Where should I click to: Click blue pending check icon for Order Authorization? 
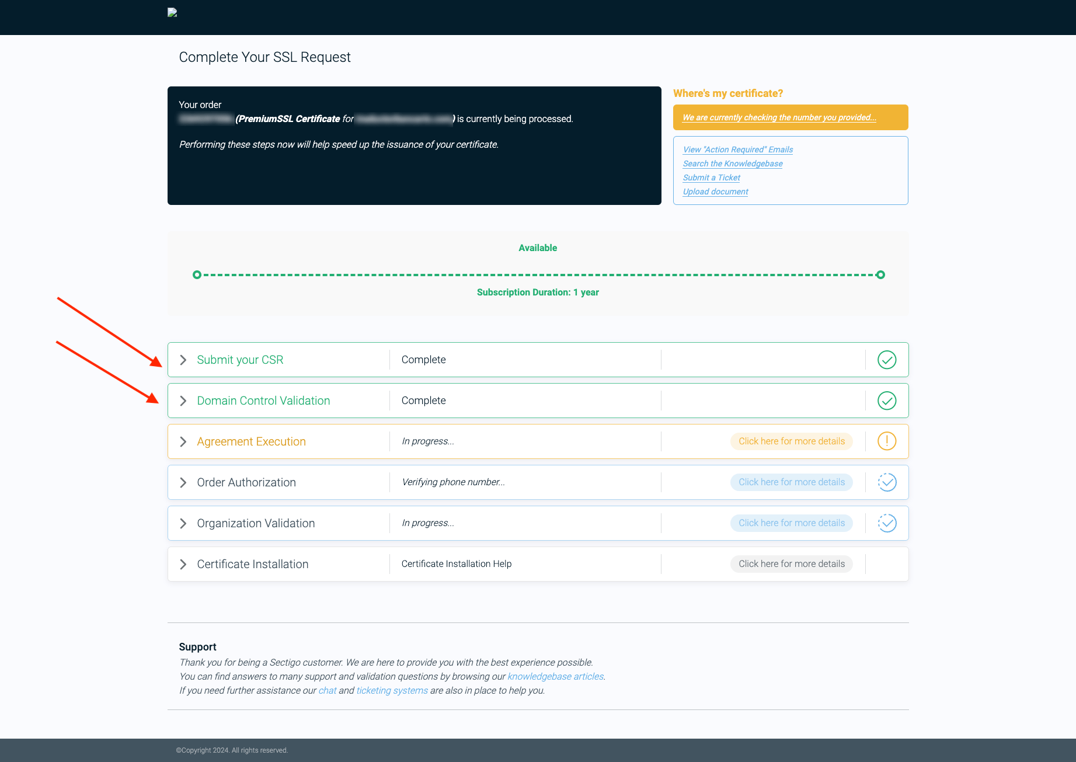pyautogui.click(x=887, y=482)
